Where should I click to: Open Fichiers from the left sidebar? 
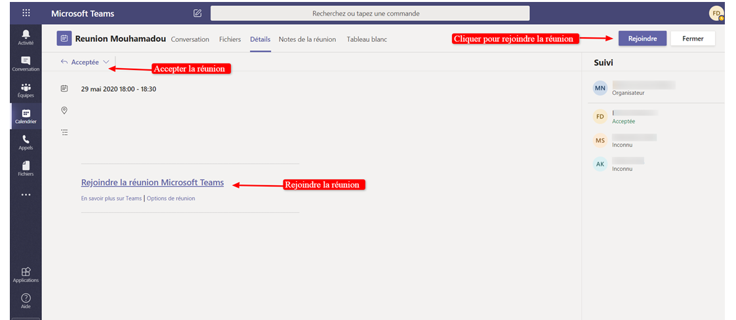click(26, 168)
